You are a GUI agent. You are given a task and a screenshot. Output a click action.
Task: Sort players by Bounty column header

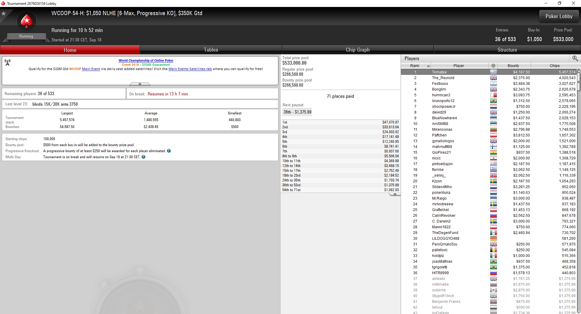coord(514,66)
